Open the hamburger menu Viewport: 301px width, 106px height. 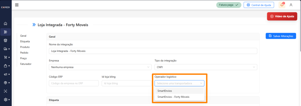pos(17,5)
